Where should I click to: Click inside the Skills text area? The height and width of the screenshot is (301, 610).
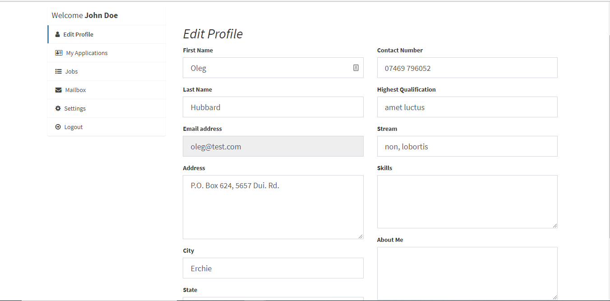[x=467, y=201]
